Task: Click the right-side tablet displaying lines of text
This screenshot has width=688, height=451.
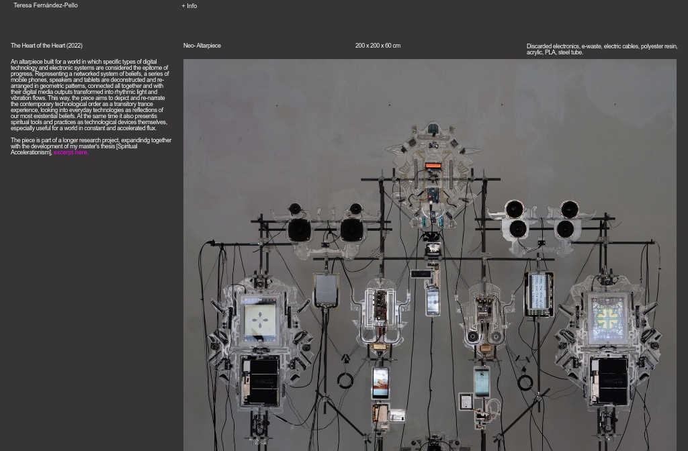Action: pyautogui.click(x=539, y=293)
